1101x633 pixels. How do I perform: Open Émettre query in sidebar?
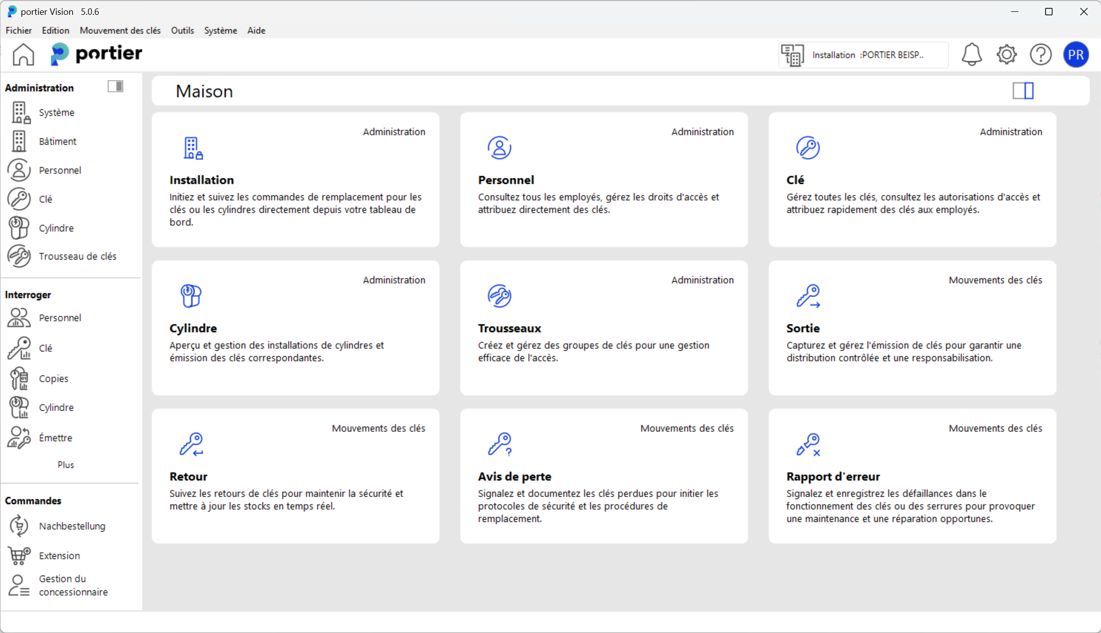pyautogui.click(x=55, y=438)
